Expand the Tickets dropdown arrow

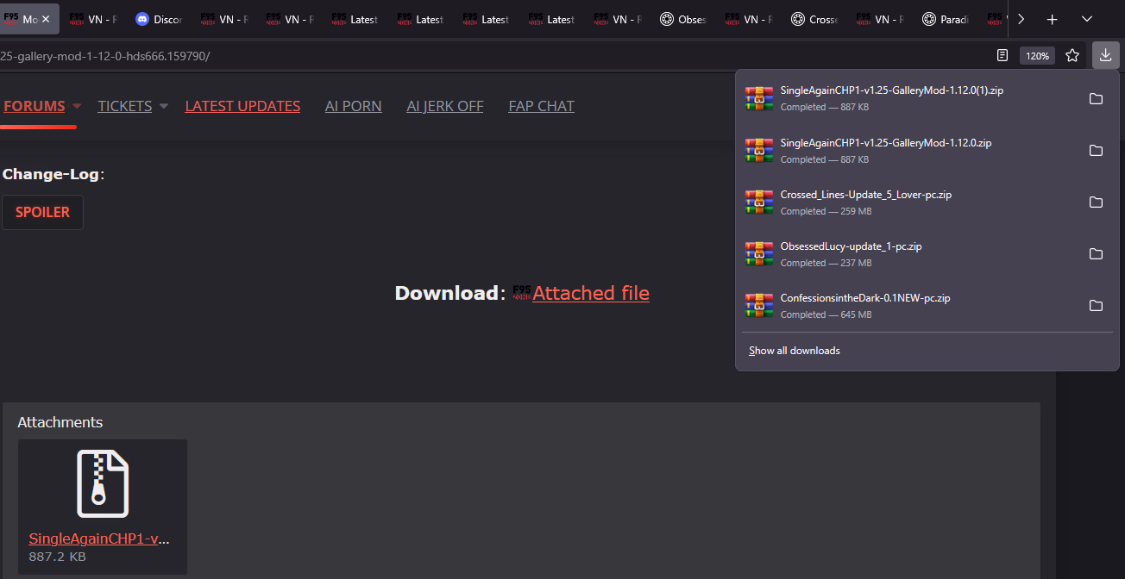pyautogui.click(x=163, y=106)
